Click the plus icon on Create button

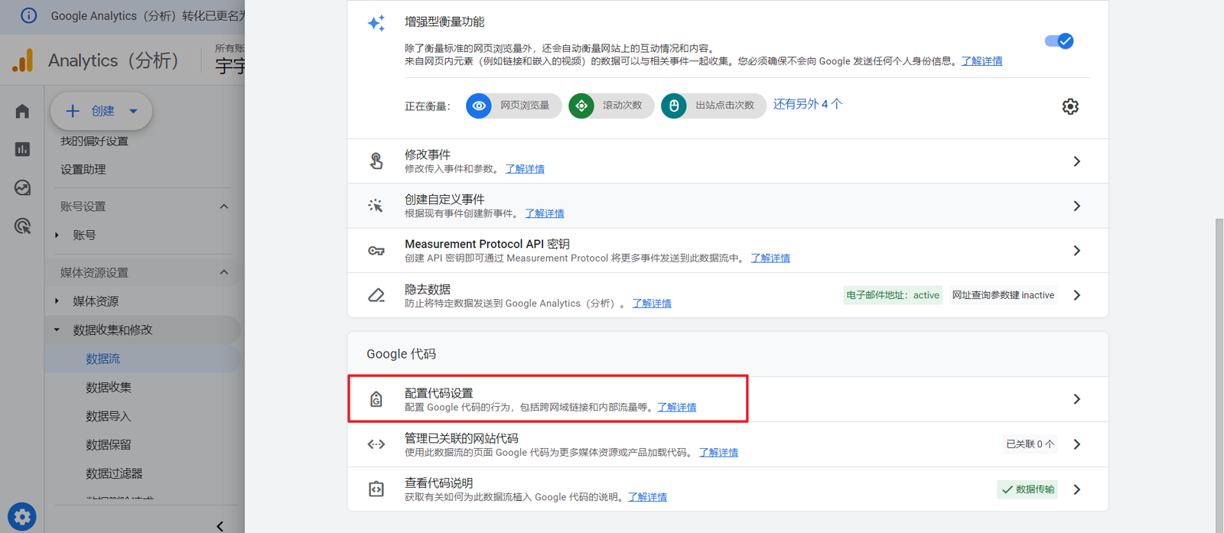[73, 111]
